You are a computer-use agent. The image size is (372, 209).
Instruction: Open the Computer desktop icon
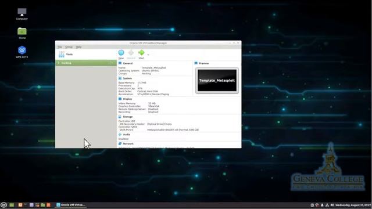[22, 14]
